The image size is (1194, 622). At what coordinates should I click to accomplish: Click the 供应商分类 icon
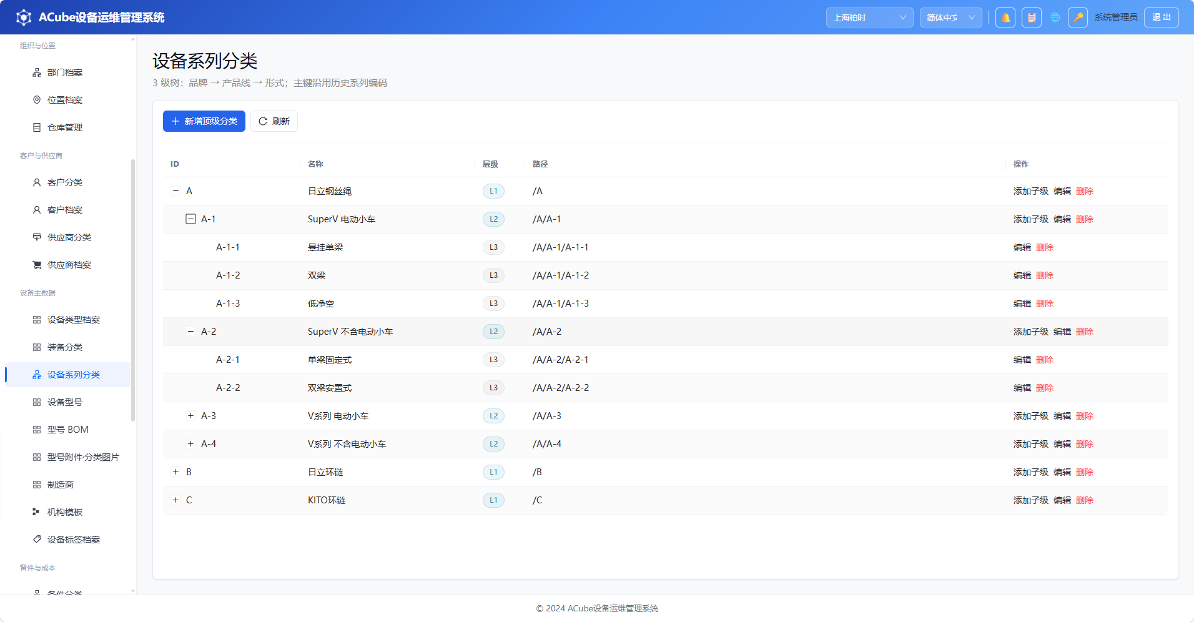[37, 237]
